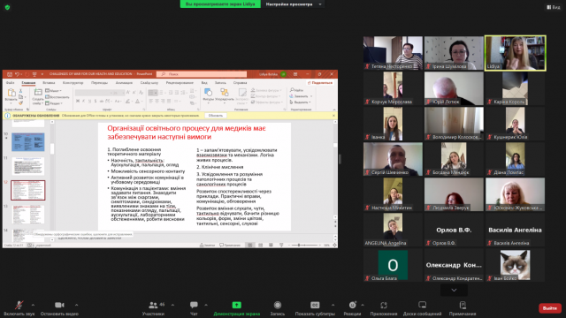
Task: Open Select dropdown in PowerPoint editing group
Action: (x=301, y=102)
